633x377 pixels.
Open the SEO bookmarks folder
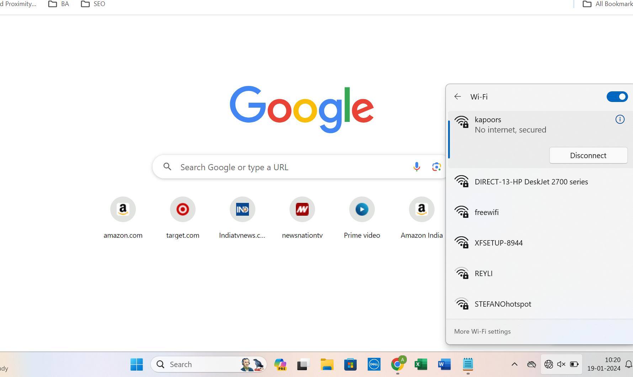pyautogui.click(x=93, y=4)
